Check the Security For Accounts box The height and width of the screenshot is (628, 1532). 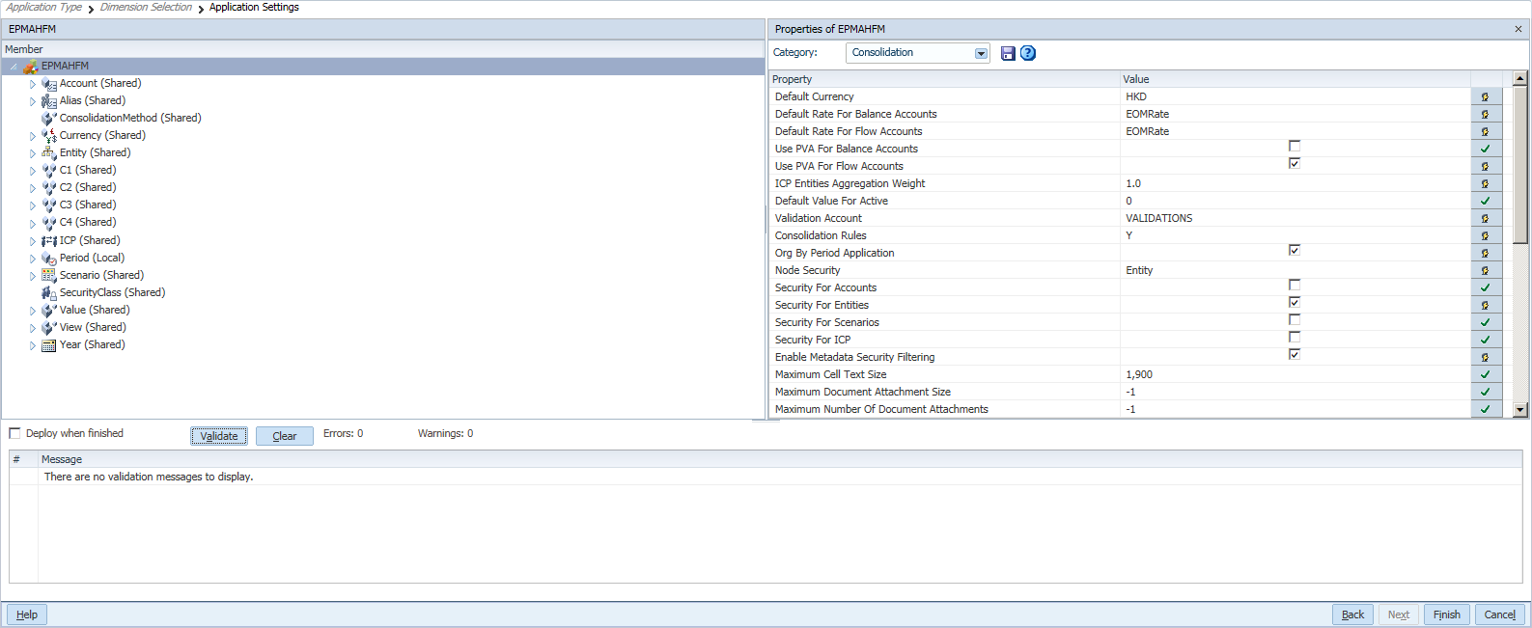click(1295, 286)
